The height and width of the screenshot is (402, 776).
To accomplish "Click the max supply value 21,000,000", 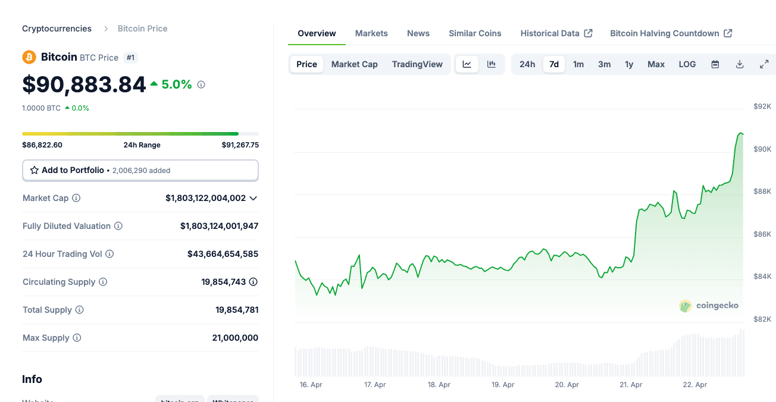I will 235,338.
